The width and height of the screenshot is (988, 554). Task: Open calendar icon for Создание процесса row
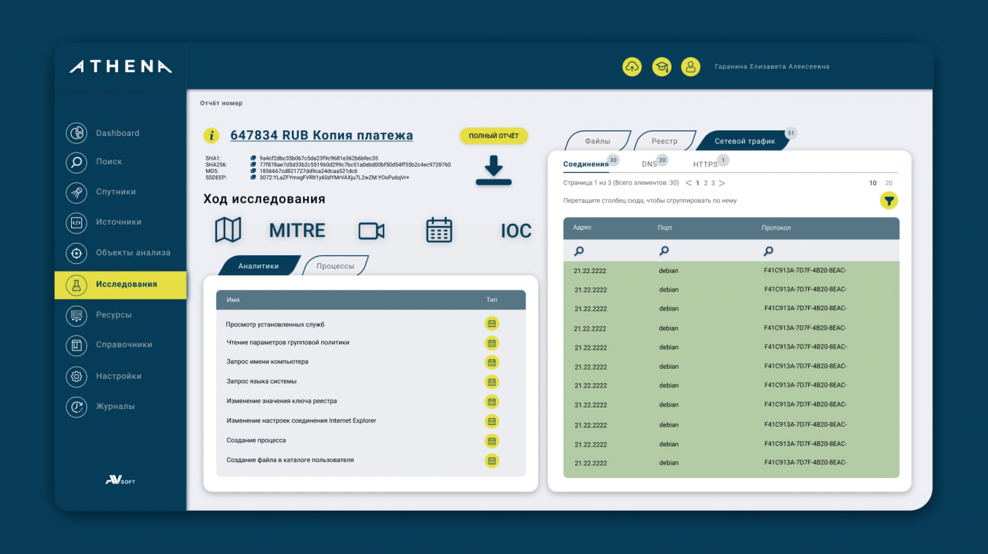click(x=492, y=441)
